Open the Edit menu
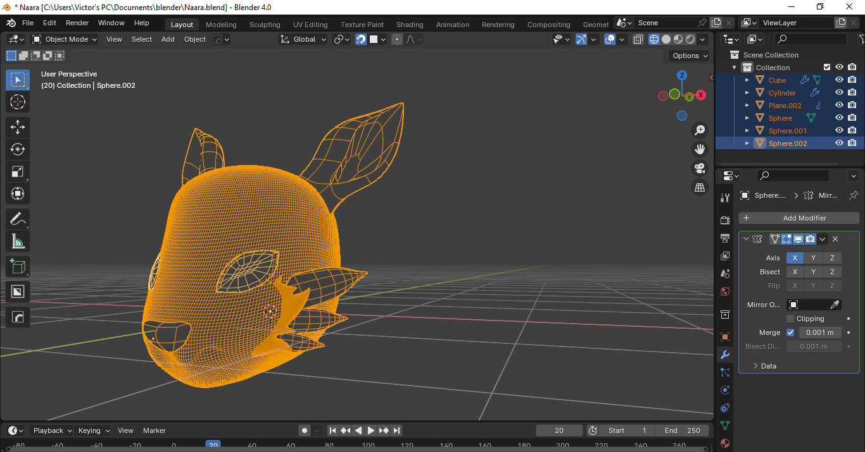 click(x=49, y=23)
